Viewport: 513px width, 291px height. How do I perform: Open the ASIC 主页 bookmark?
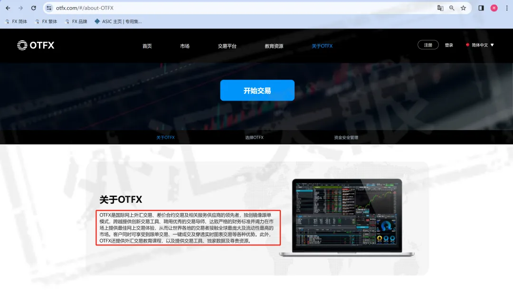tap(118, 21)
